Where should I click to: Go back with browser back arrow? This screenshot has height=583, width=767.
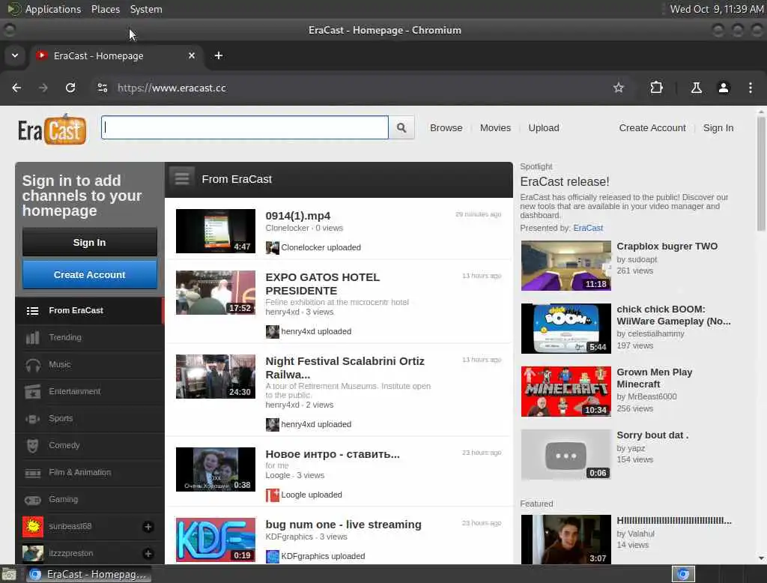[16, 88]
